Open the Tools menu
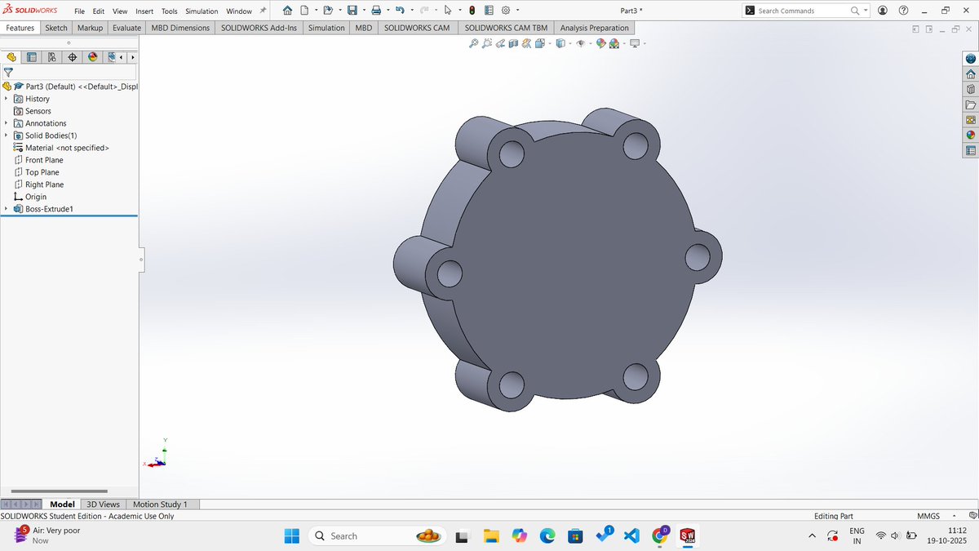The width and height of the screenshot is (979, 551). pos(170,11)
